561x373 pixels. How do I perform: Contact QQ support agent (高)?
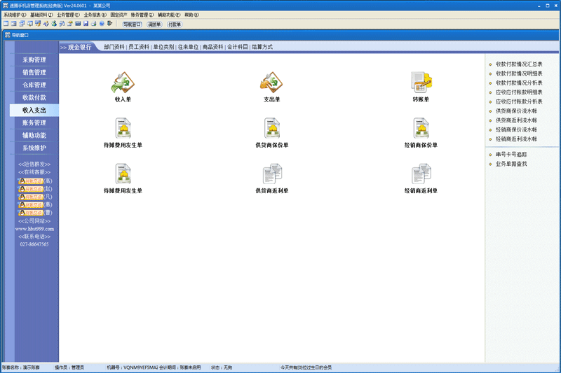[x=35, y=181]
